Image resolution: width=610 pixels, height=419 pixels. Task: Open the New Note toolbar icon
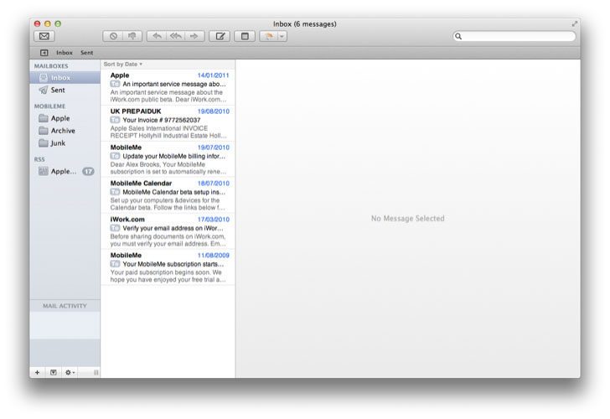pyautogui.click(x=245, y=36)
